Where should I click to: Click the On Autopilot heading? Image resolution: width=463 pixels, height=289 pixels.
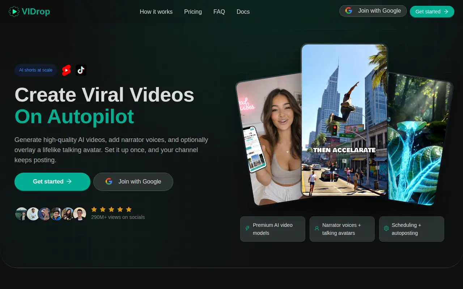[x=74, y=116]
